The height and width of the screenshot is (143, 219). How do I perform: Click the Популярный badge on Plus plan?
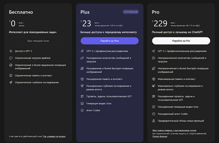[131, 12]
